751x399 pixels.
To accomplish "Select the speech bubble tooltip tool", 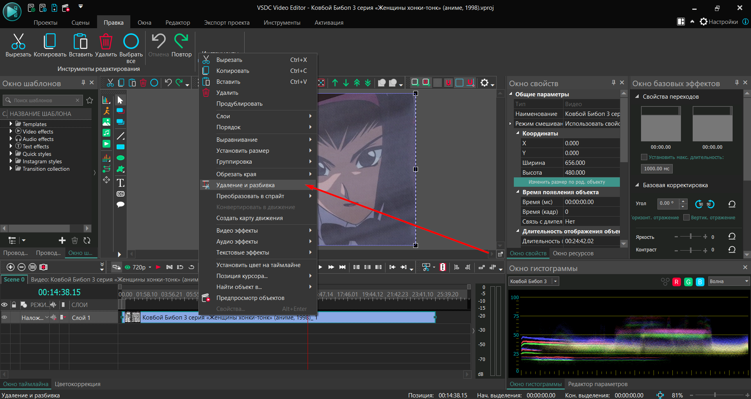I will click(121, 204).
